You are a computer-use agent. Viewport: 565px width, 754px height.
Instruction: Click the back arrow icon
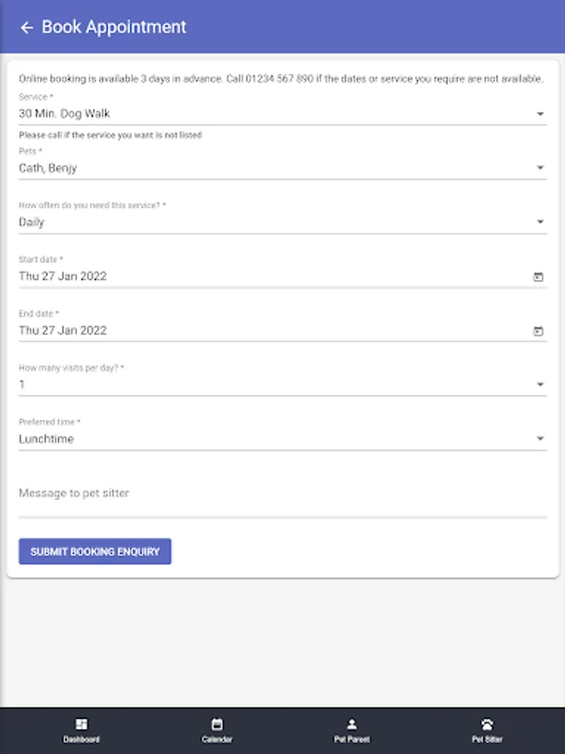coord(26,28)
